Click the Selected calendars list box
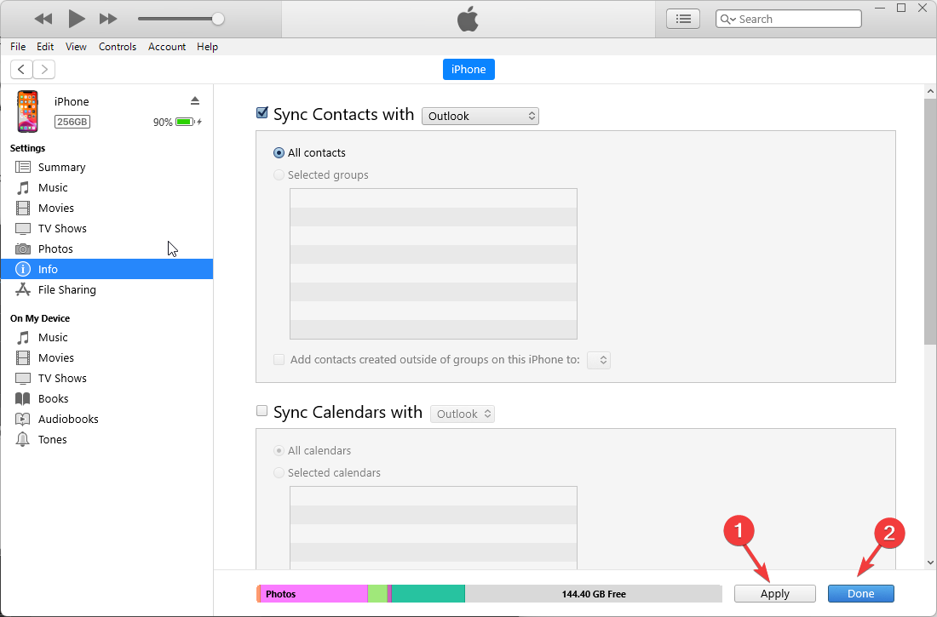Screen dimensions: 937x617 [x=434, y=528]
